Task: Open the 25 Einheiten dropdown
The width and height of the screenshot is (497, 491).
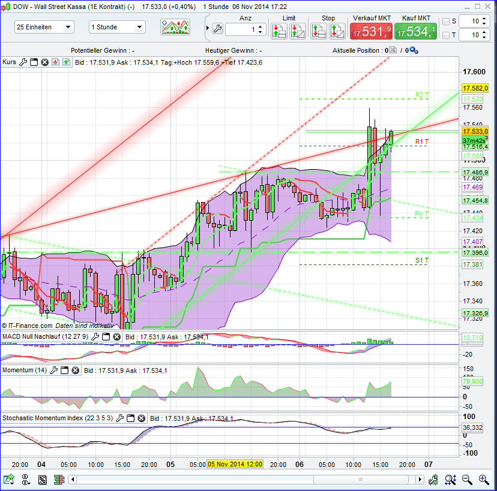Action: point(44,26)
